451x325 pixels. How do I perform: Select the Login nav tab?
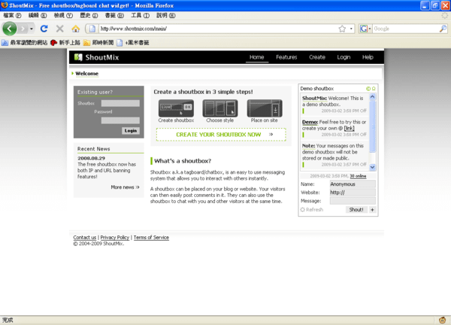(x=344, y=57)
